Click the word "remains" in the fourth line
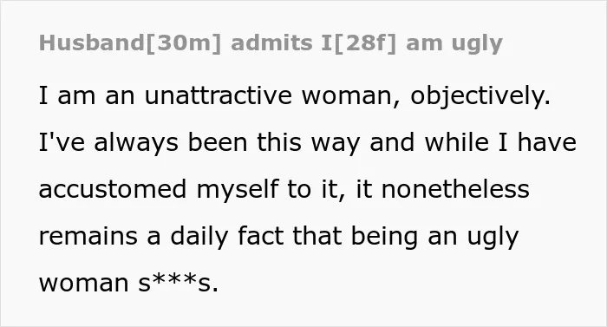The height and width of the screenshot is (327, 607). [88, 237]
